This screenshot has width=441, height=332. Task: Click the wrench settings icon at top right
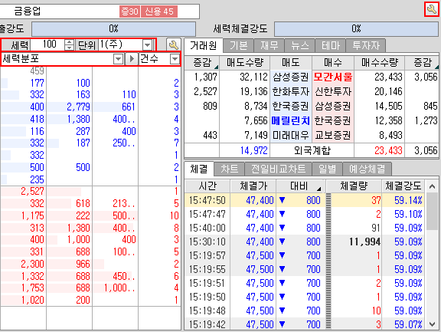point(431,9)
